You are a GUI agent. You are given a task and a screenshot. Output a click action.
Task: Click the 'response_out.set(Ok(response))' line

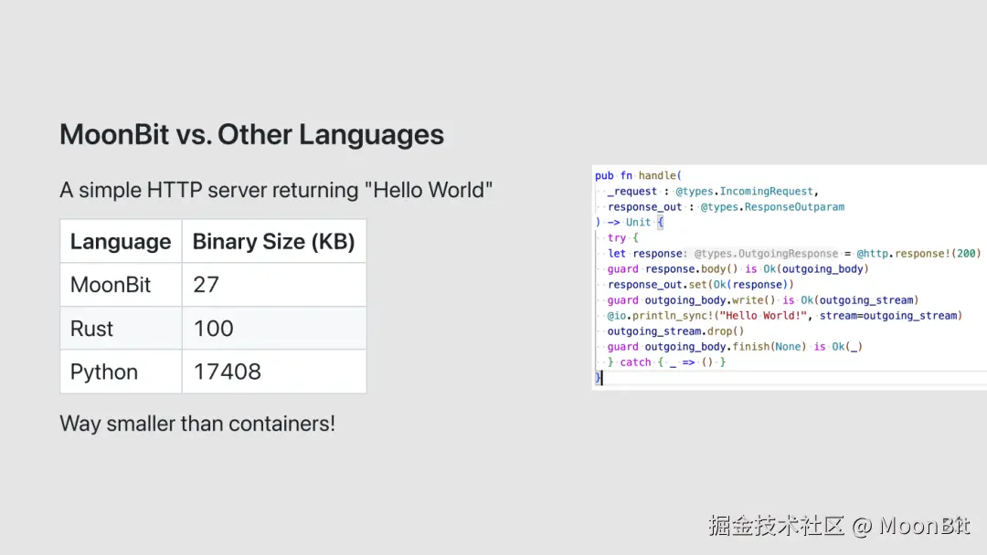(701, 285)
